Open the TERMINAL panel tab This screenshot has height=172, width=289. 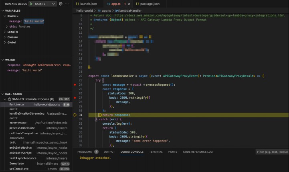(156, 152)
